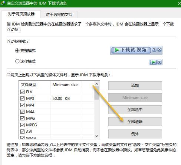Click the 下载该视频 preview button

(131, 50)
